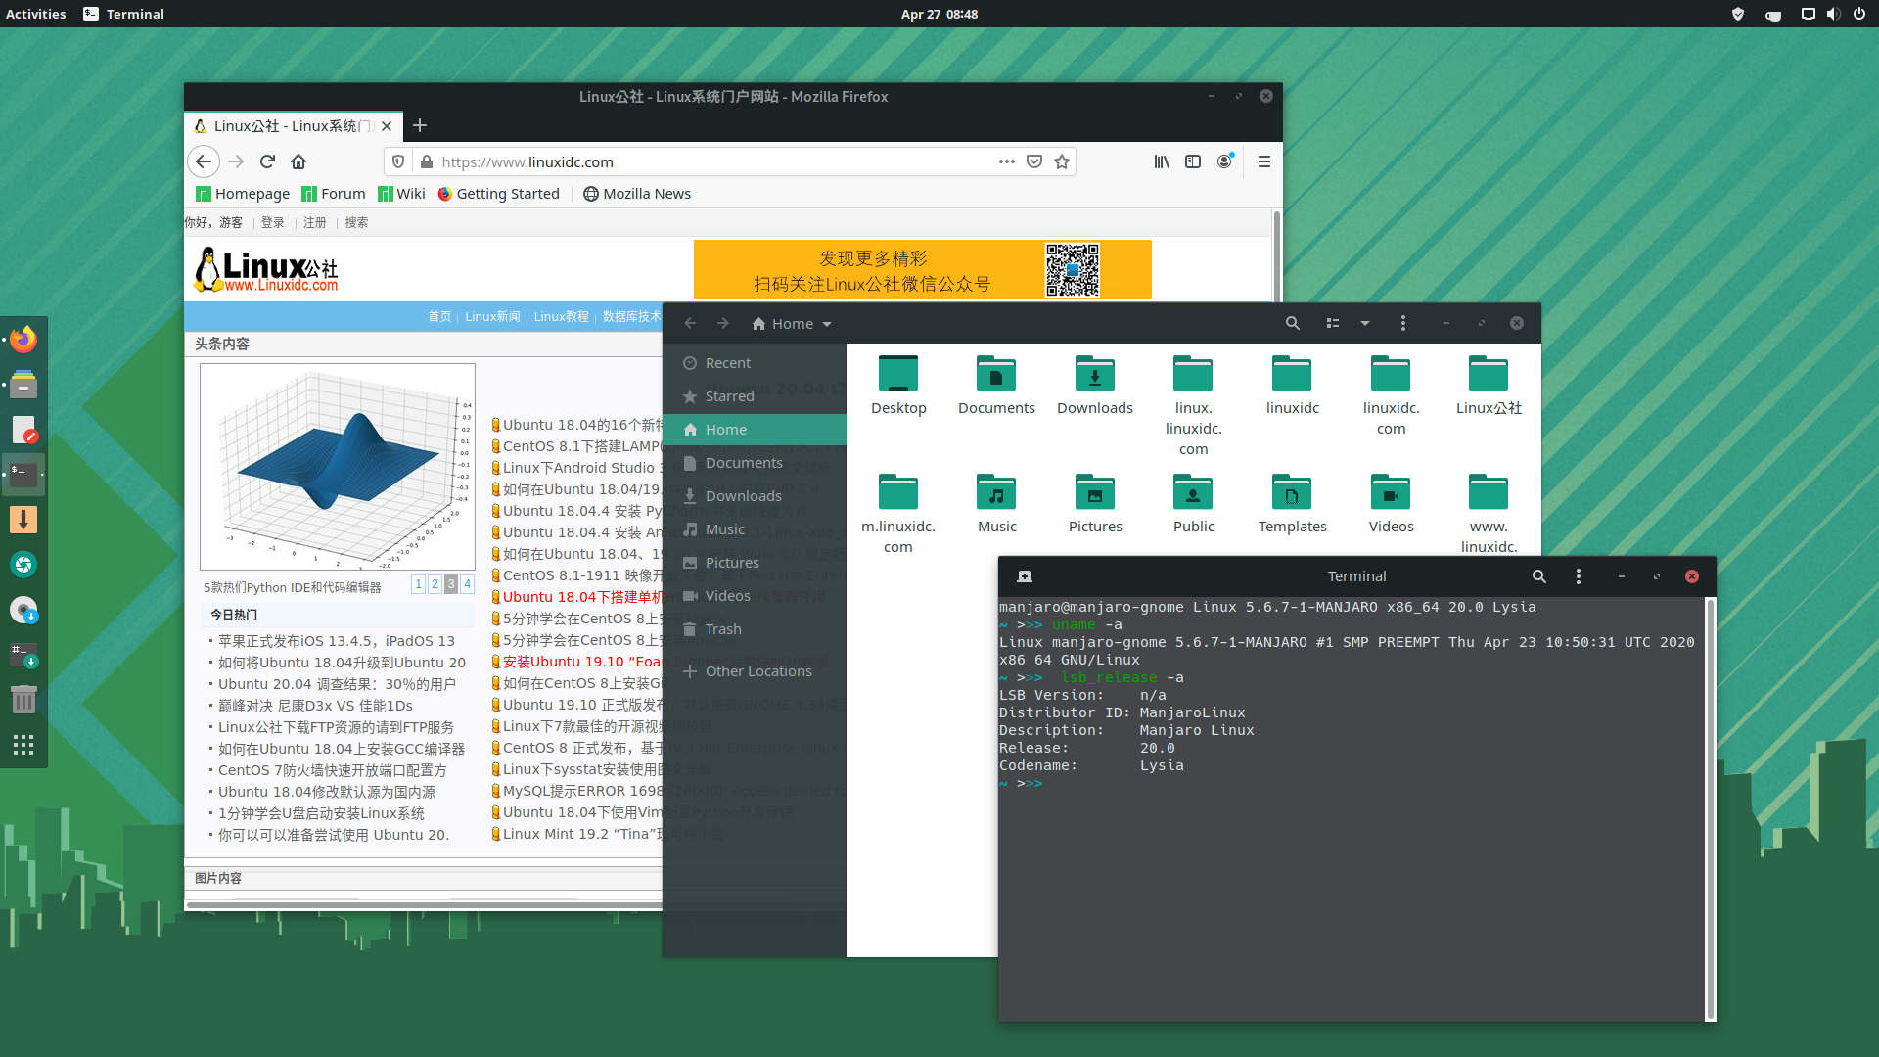Select Starred in Files sidebar
The height and width of the screenshot is (1057, 1879).
(x=754, y=396)
